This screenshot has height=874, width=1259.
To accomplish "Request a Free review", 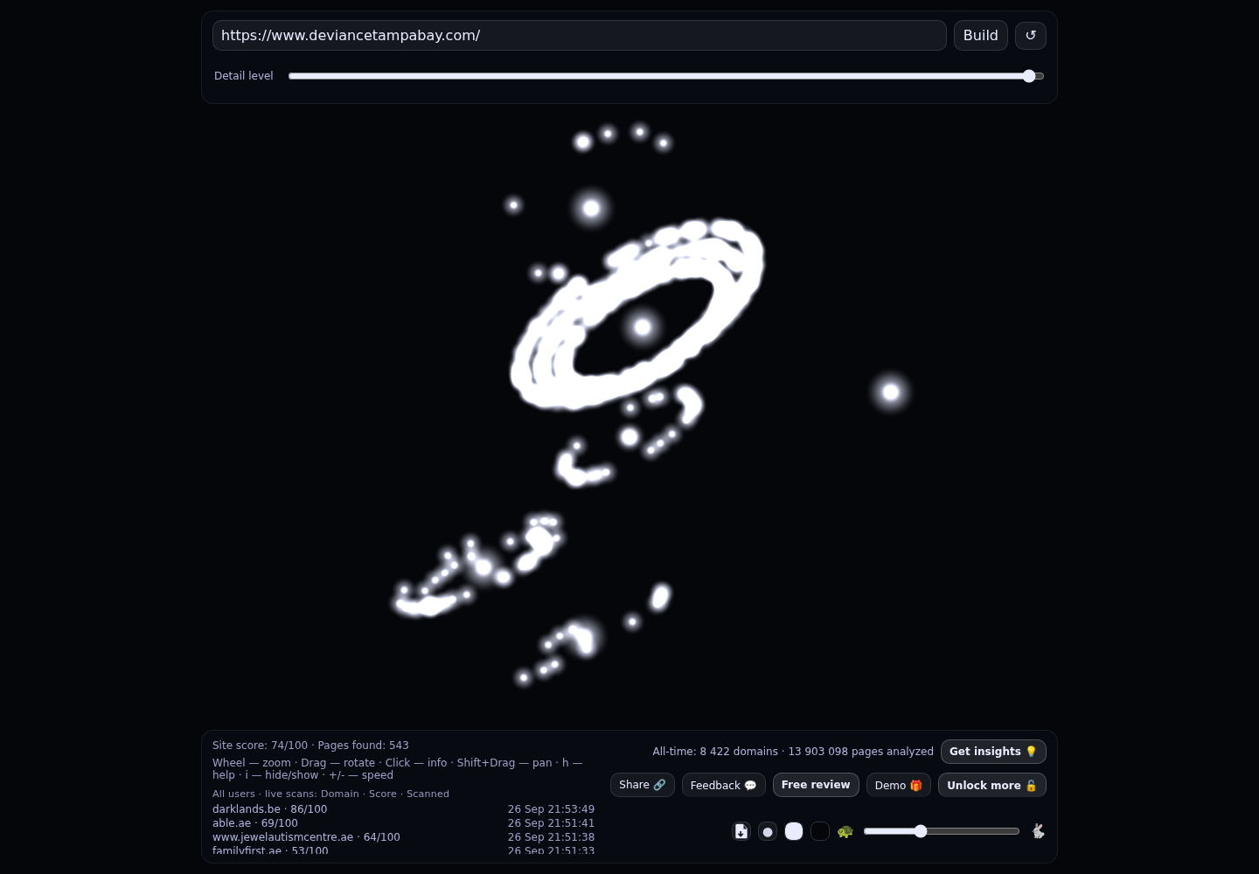I will tap(816, 785).
